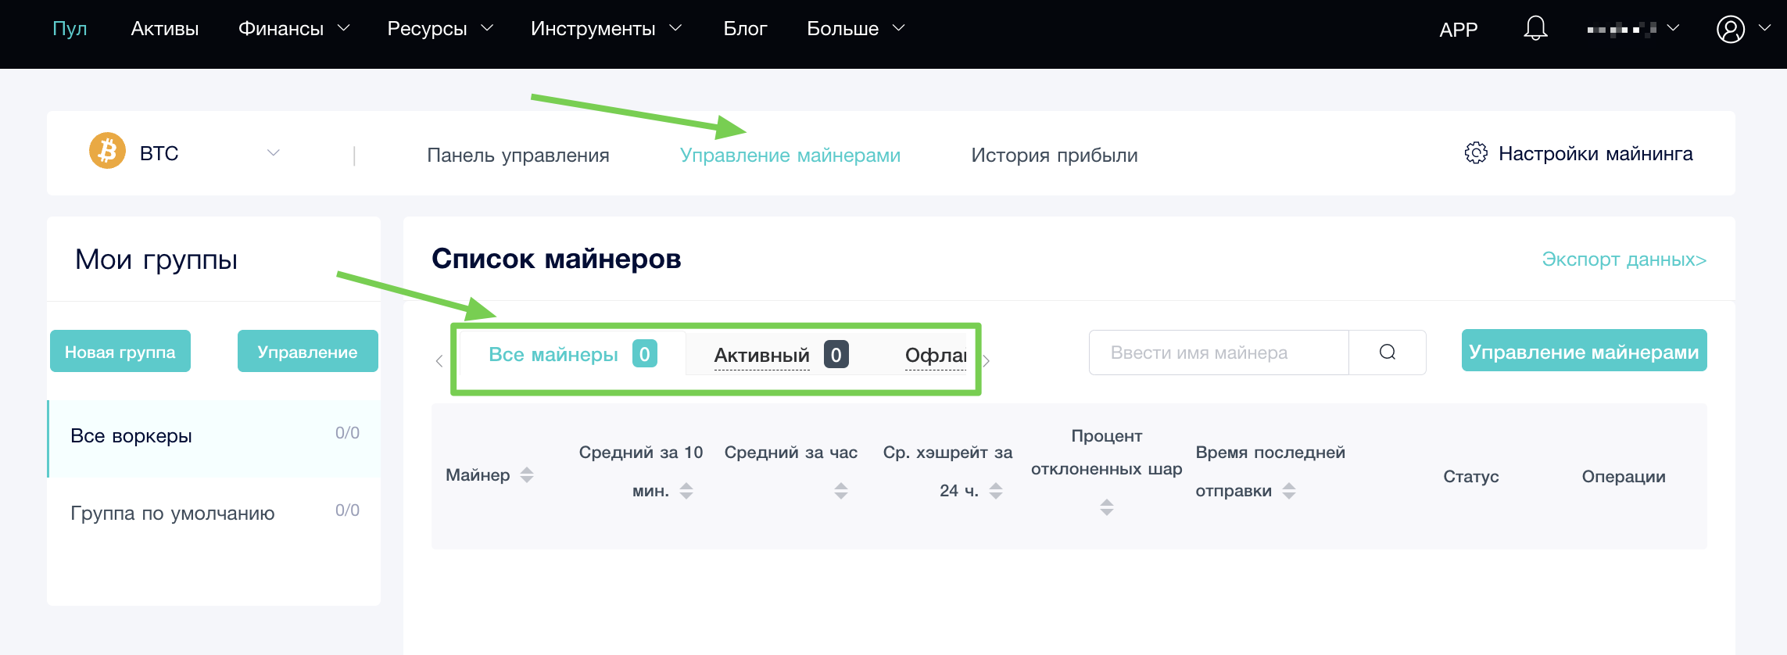Click Новая группа button
This screenshot has width=1787, height=655.
coord(120,351)
